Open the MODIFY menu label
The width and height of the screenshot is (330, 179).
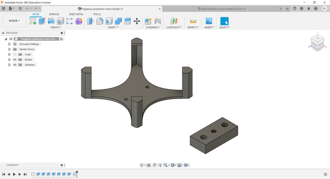(x=113, y=27)
